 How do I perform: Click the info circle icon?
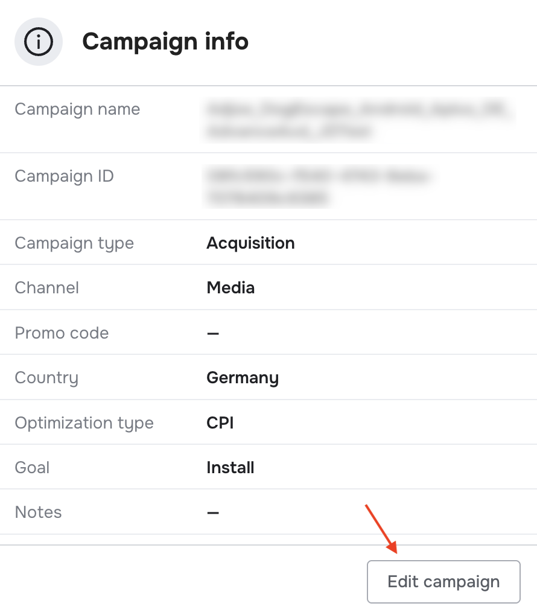pyautogui.click(x=38, y=42)
